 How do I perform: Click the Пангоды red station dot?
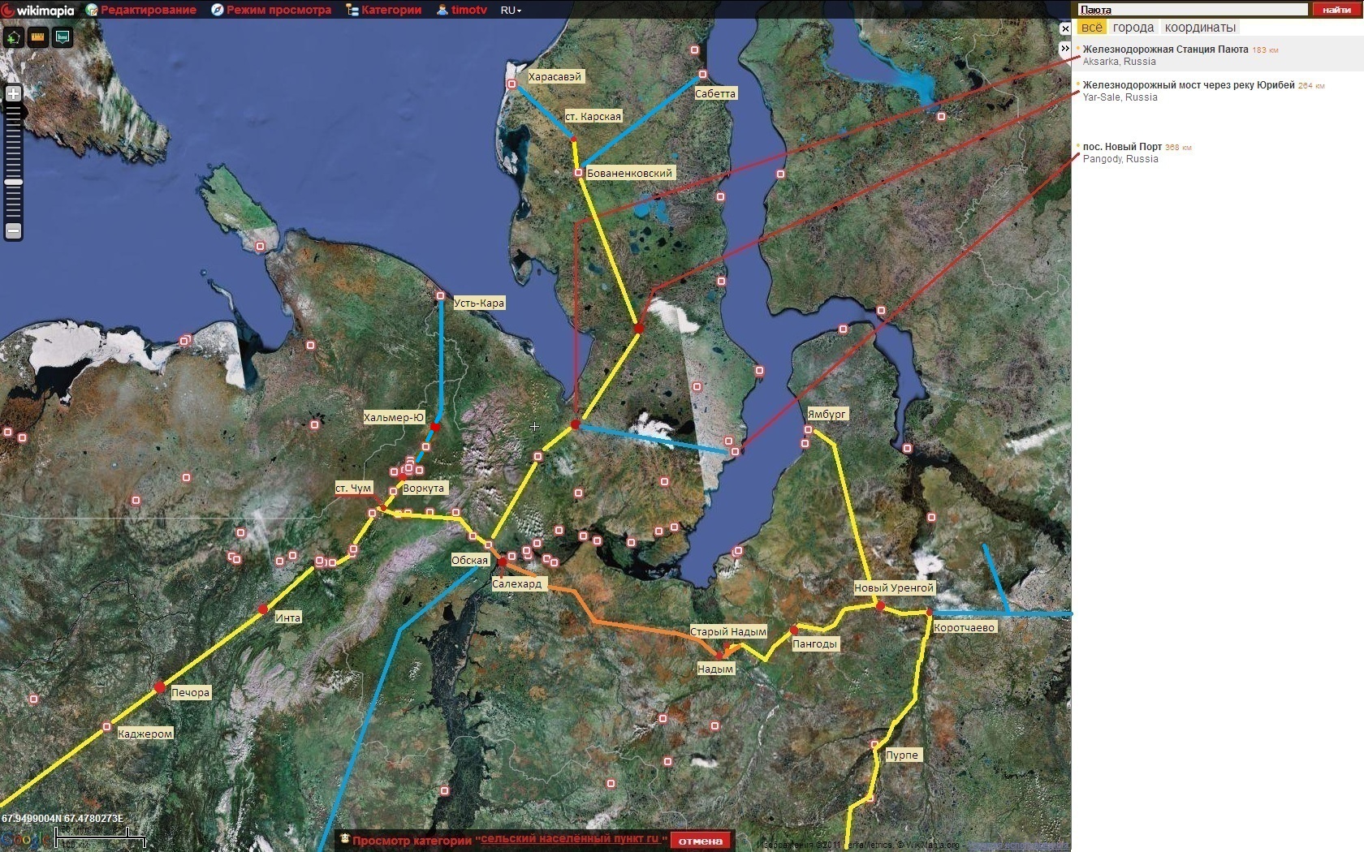point(794,630)
